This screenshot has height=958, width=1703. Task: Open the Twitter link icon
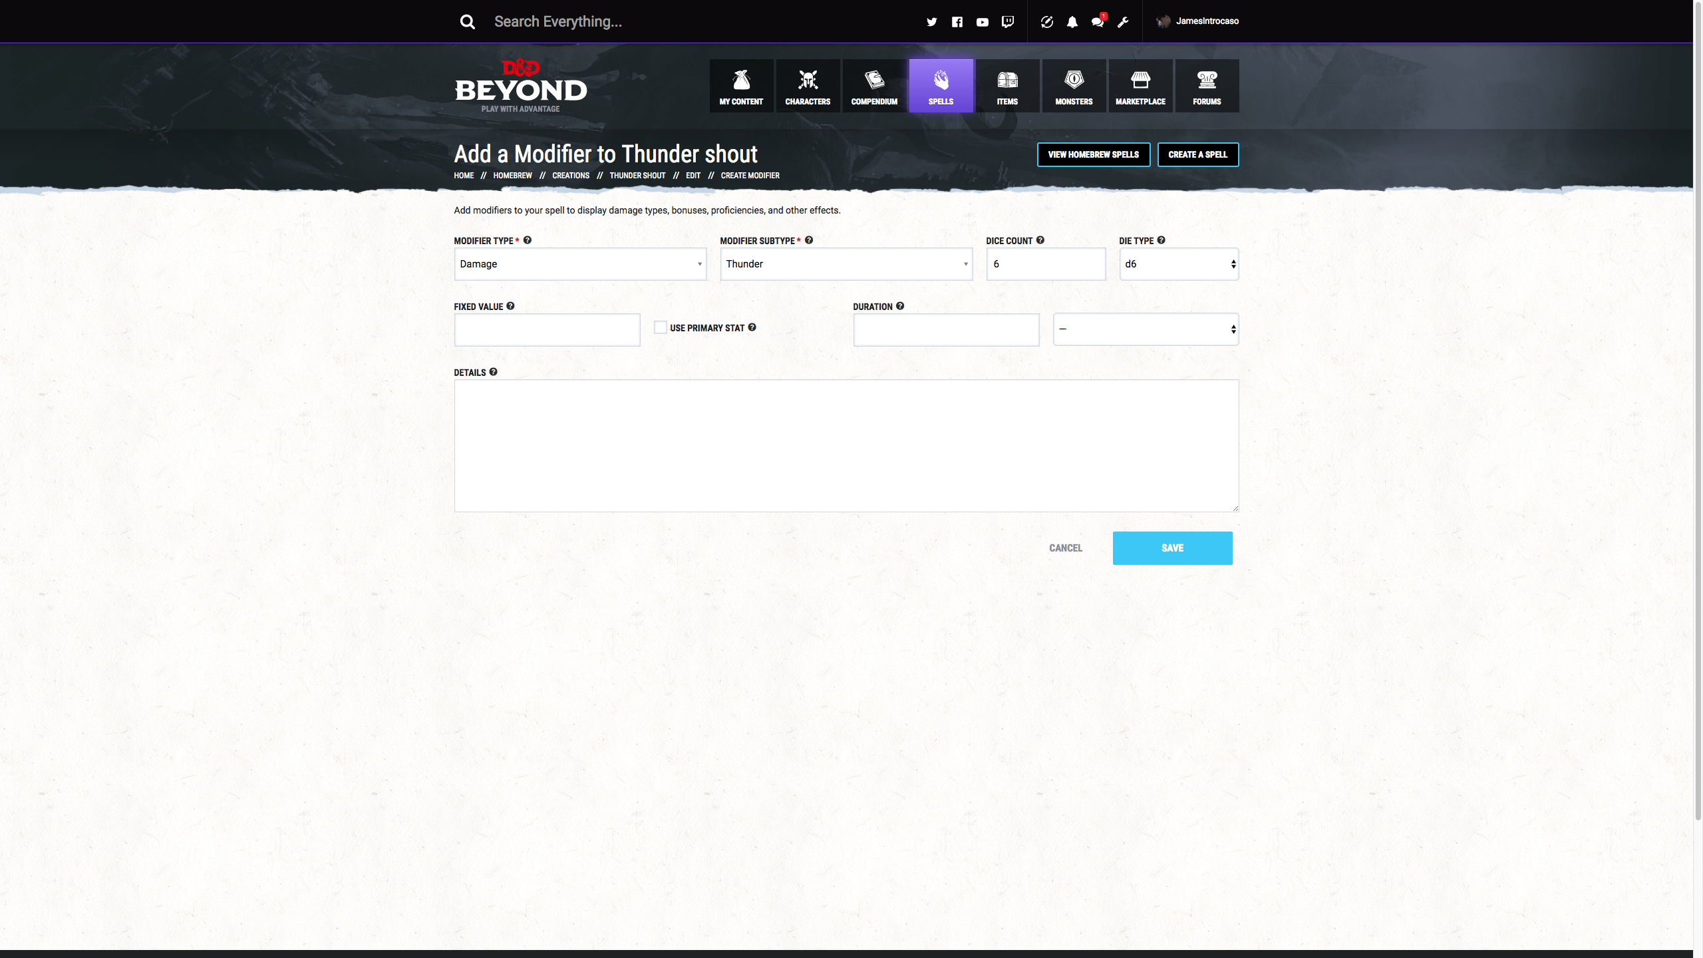point(931,22)
